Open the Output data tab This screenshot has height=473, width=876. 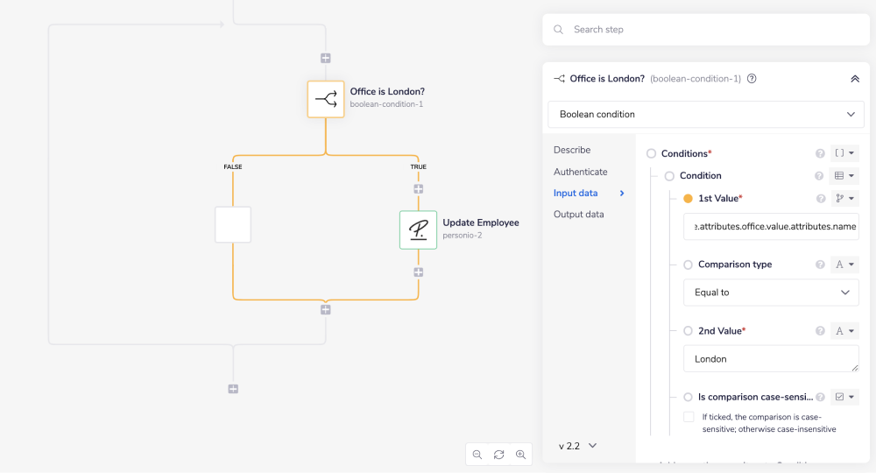point(578,215)
